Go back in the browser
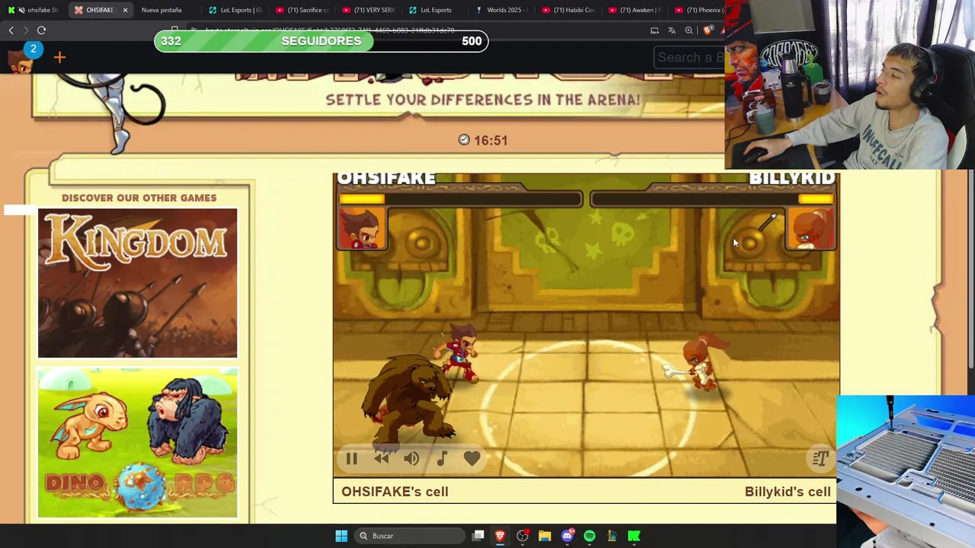This screenshot has width=975, height=548. click(11, 30)
